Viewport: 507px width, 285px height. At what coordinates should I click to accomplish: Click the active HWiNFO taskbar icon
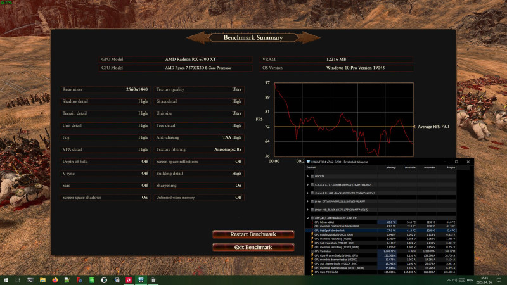point(141,280)
